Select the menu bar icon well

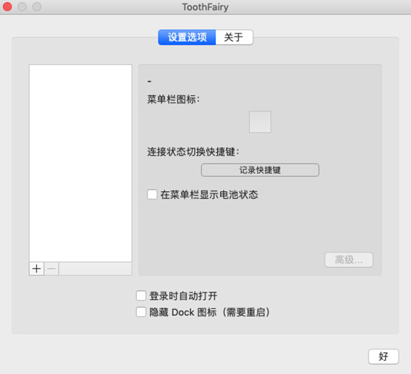[x=260, y=122]
